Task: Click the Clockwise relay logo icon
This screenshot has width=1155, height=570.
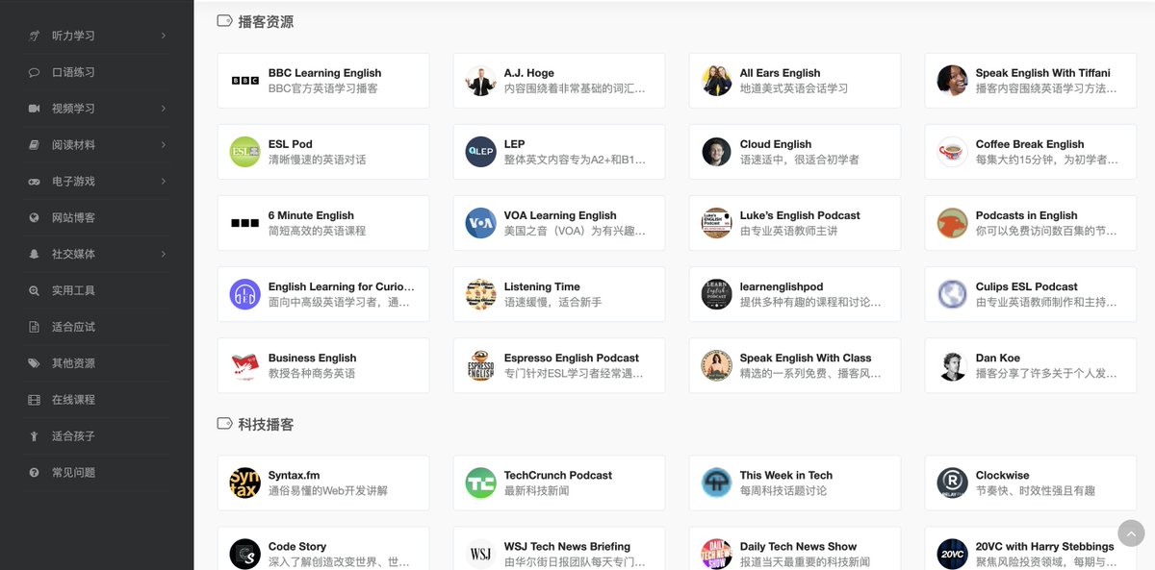Action: pyautogui.click(x=952, y=483)
